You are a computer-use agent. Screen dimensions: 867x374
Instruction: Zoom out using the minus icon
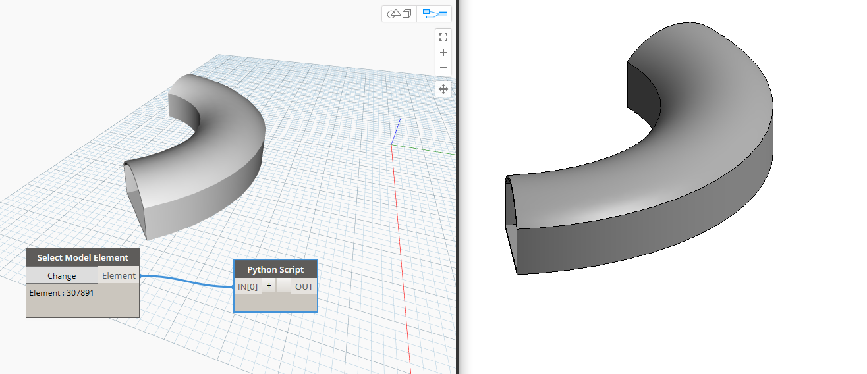[x=443, y=68]
